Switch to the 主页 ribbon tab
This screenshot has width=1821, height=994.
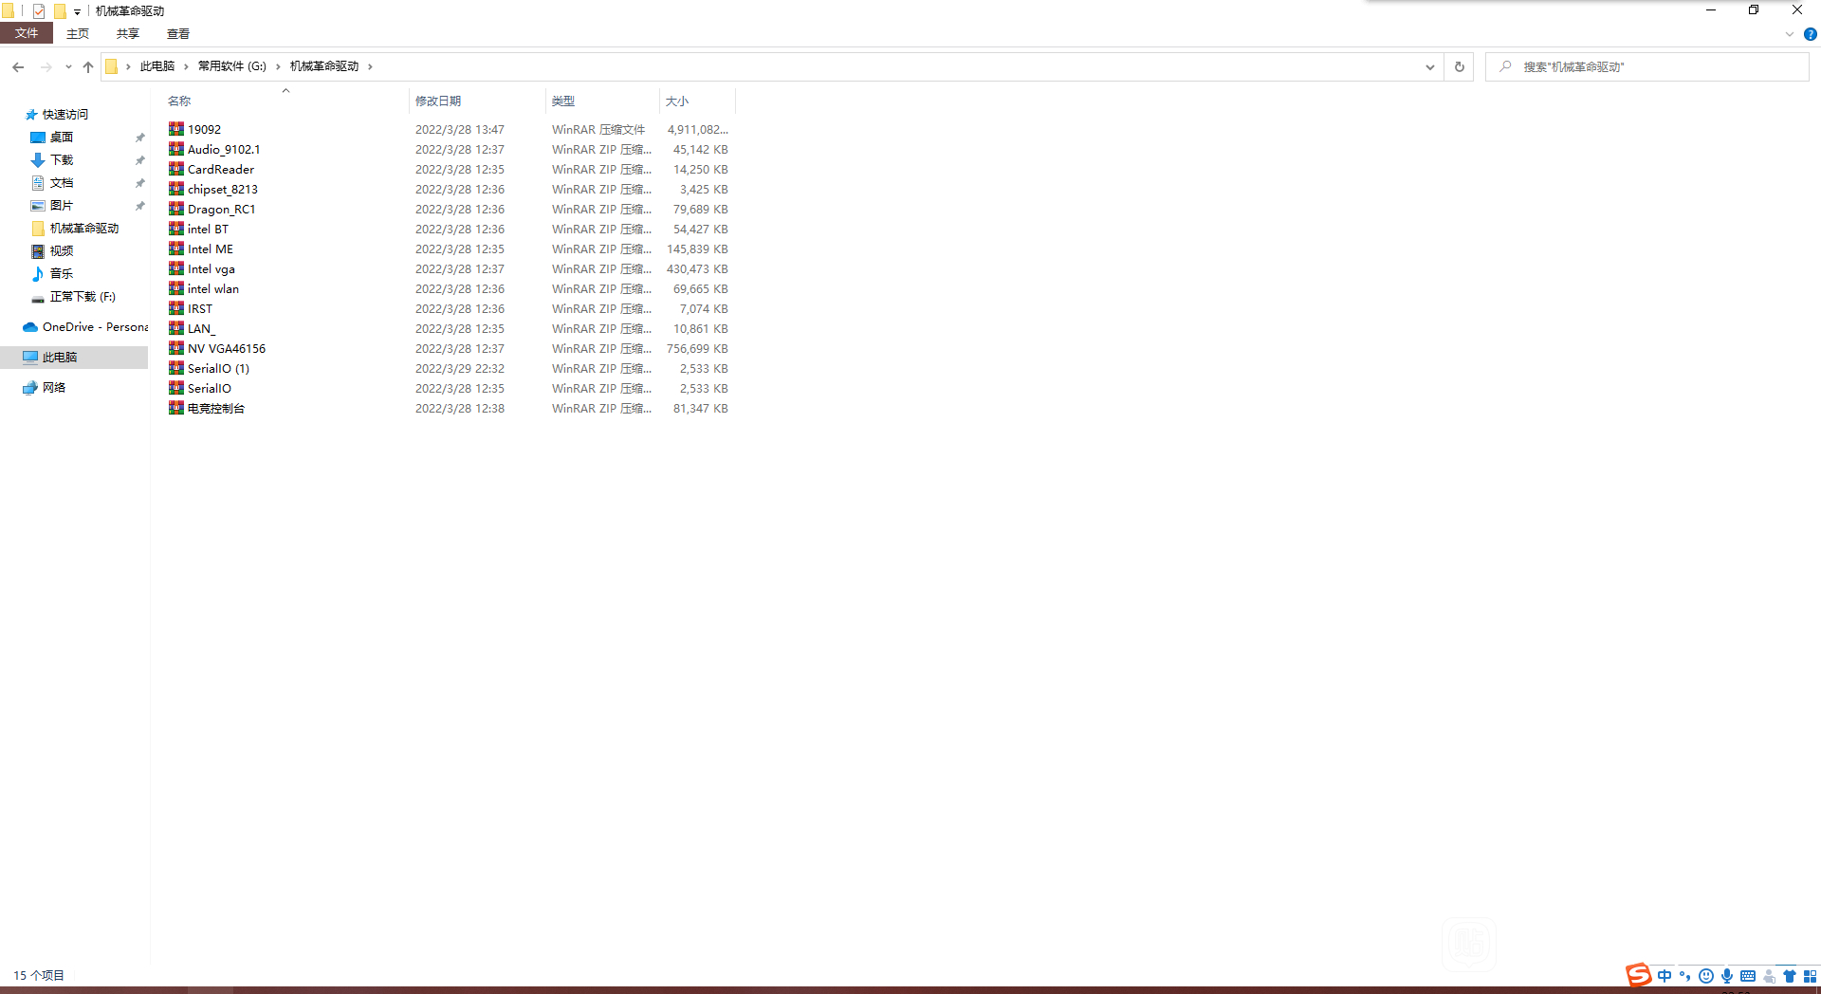(78, 33)
